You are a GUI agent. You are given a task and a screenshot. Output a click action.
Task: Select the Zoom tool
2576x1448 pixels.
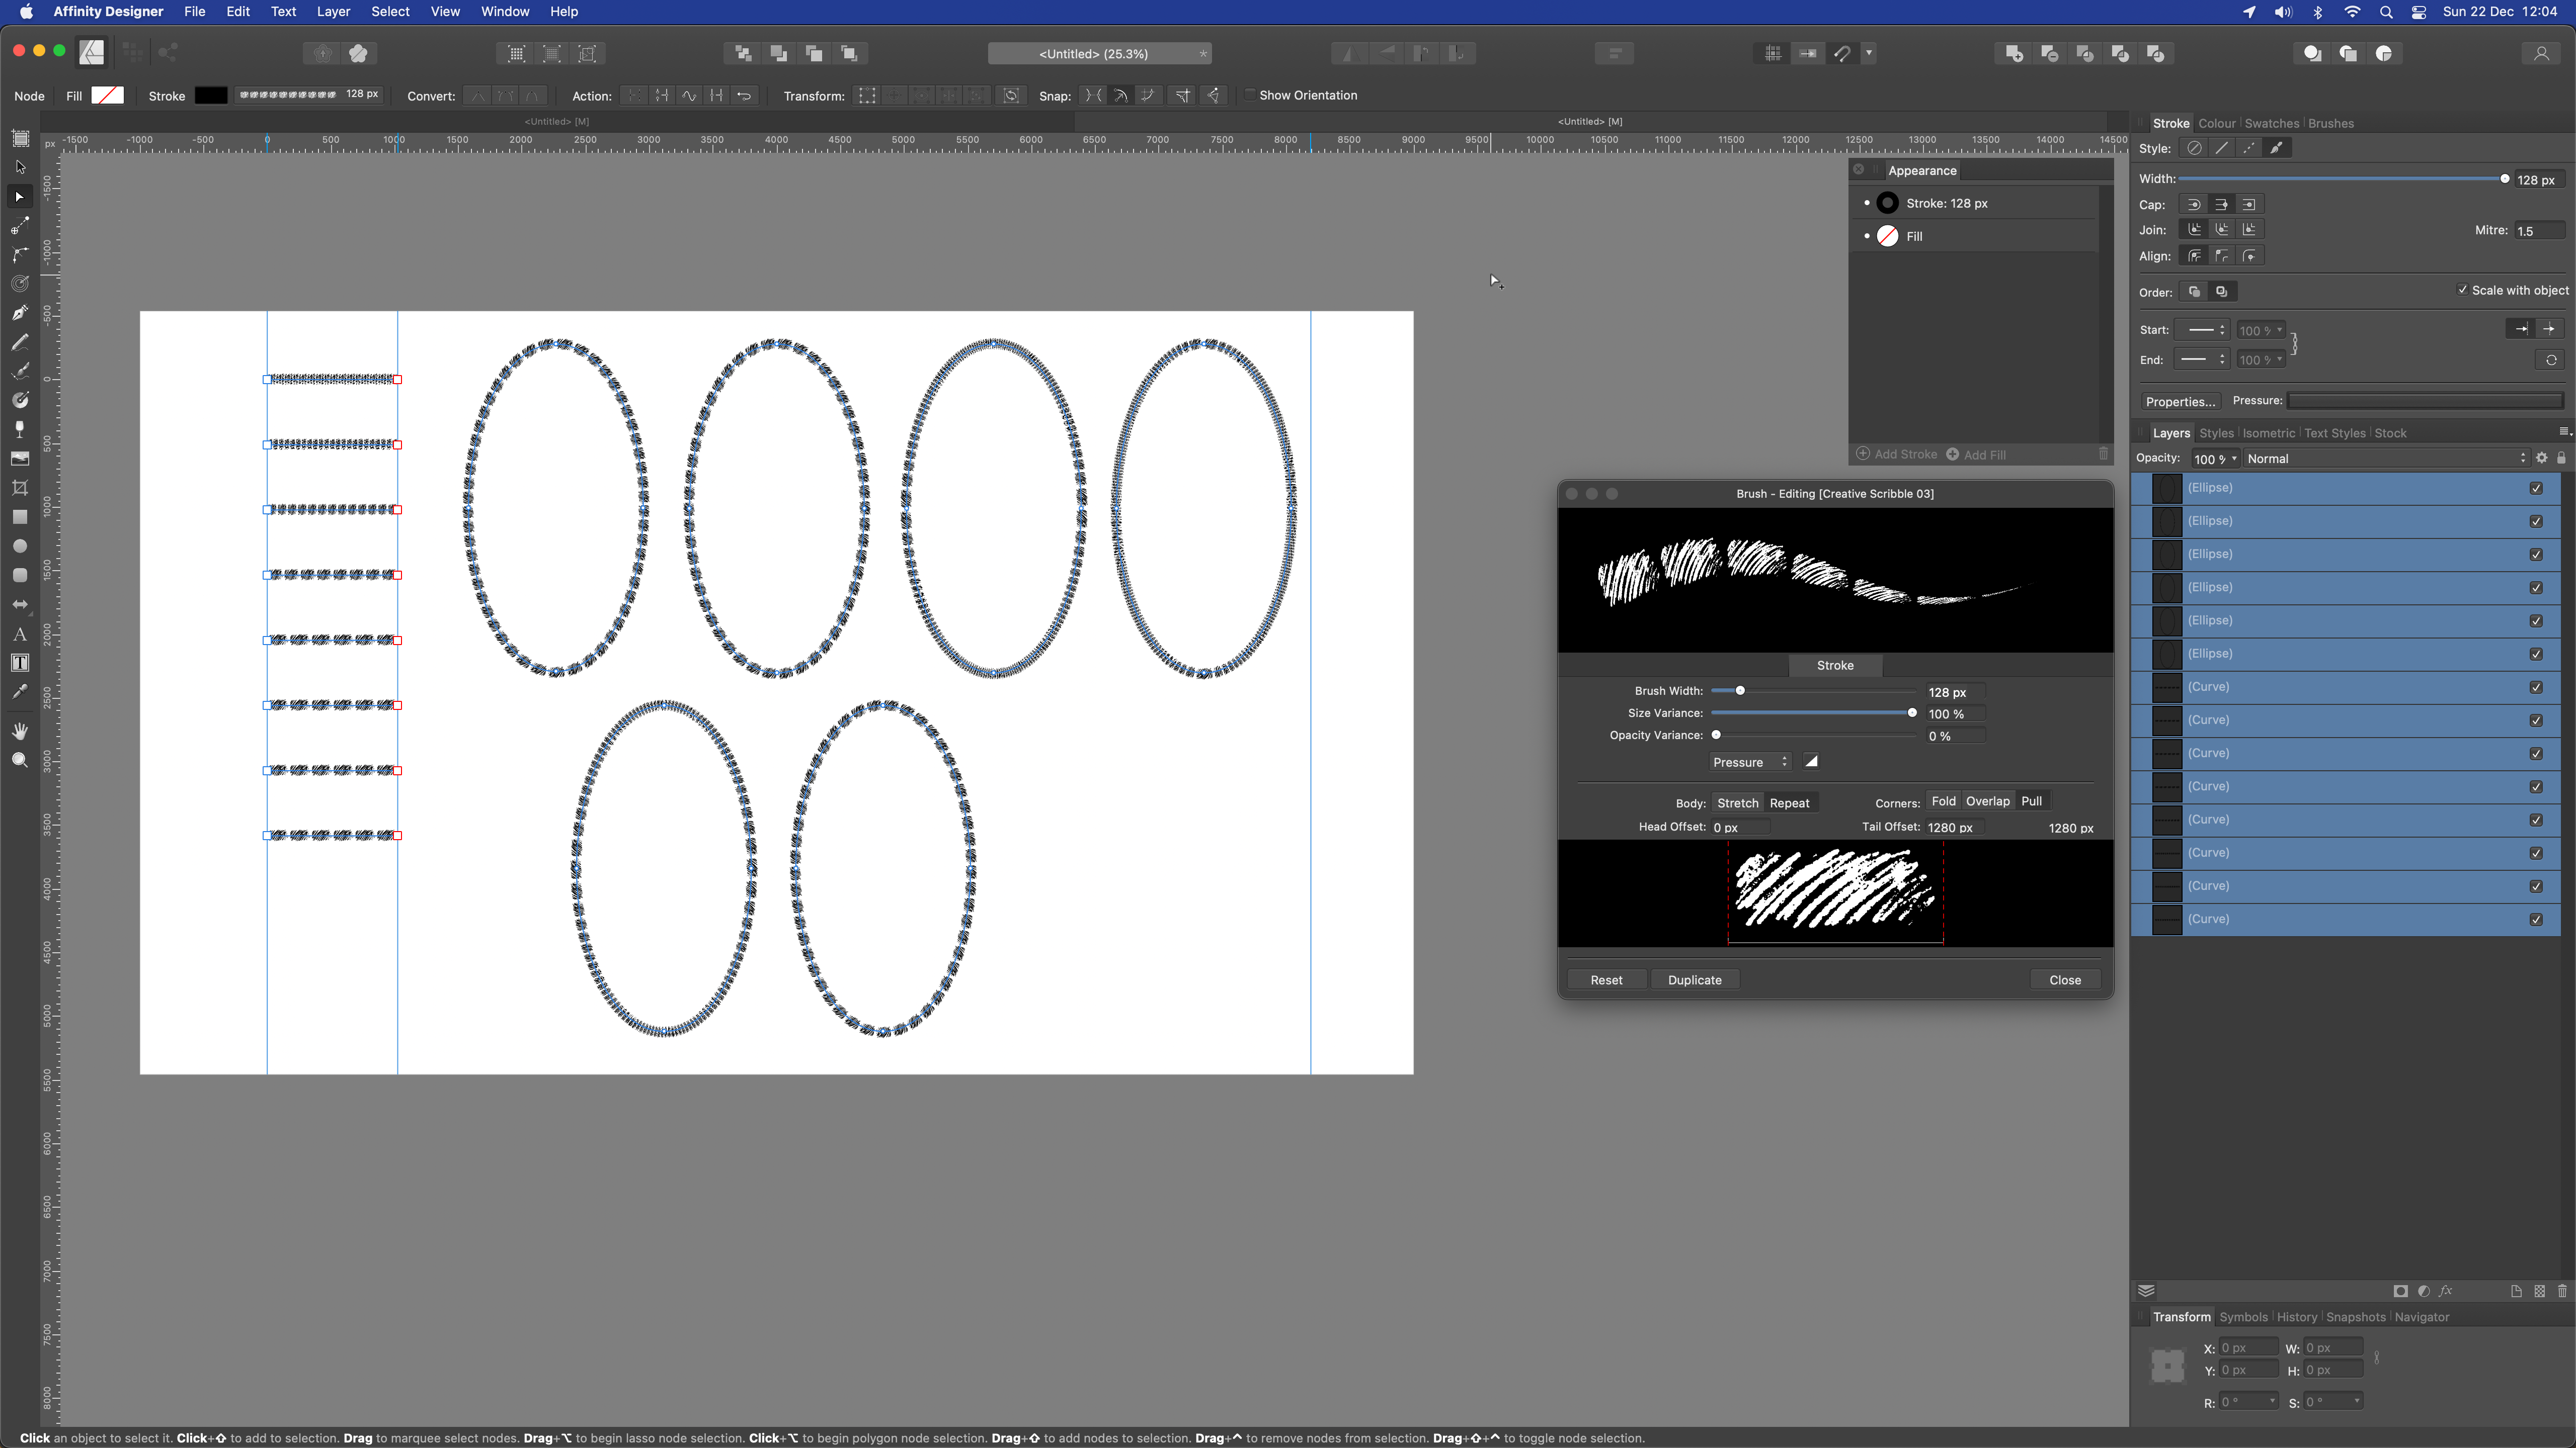(20, 761)
